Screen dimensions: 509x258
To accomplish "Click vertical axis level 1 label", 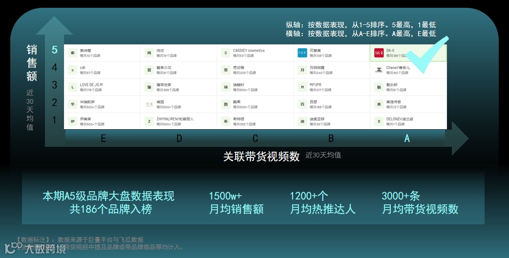I will point(55,120).
